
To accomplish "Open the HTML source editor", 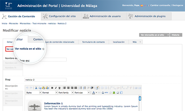I will (x=106, y=93).
